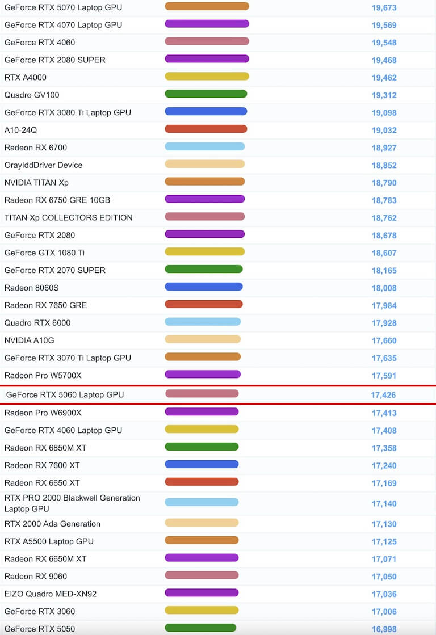
Task: Click score 19,312 for Quadro GV100
Action: pyautogui.click(x=384, y=95)
